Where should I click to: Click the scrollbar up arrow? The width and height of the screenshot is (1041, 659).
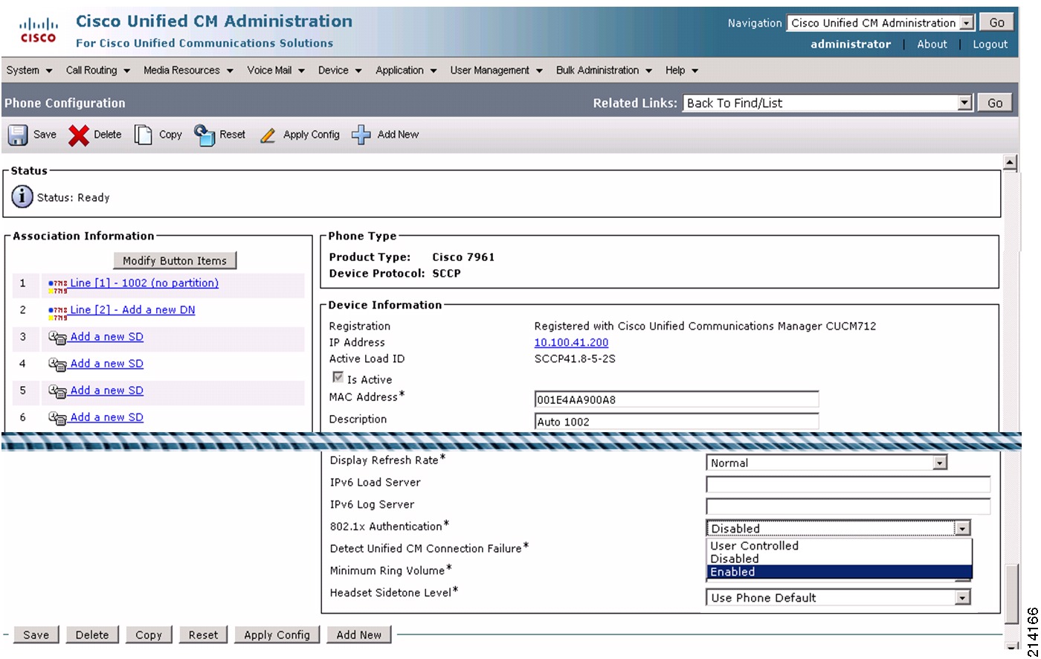(x=1010, y=162)
